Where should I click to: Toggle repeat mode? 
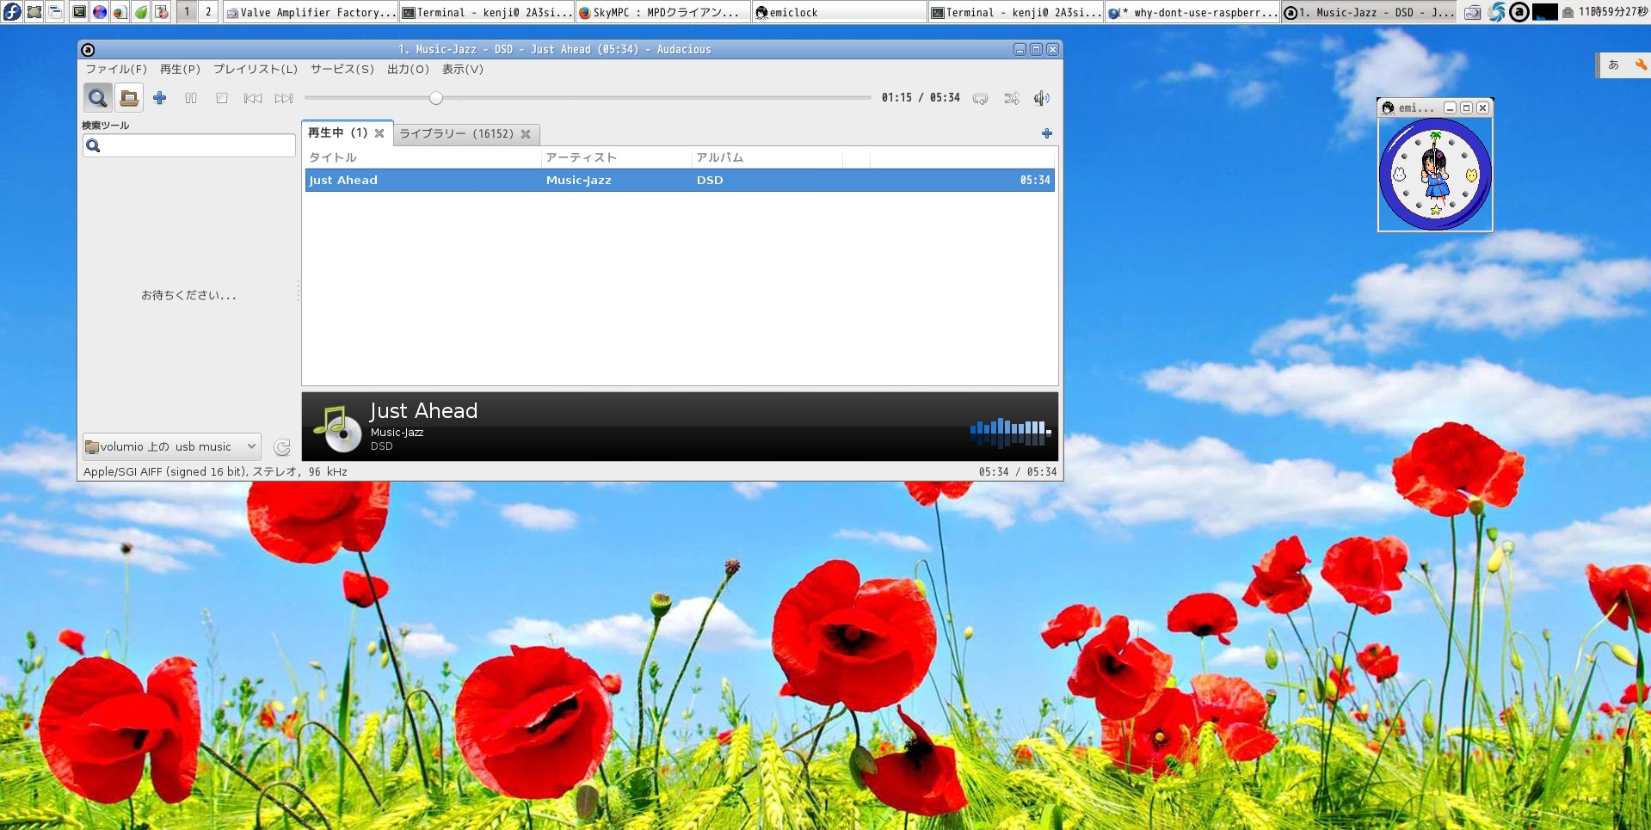pos(980,99)
